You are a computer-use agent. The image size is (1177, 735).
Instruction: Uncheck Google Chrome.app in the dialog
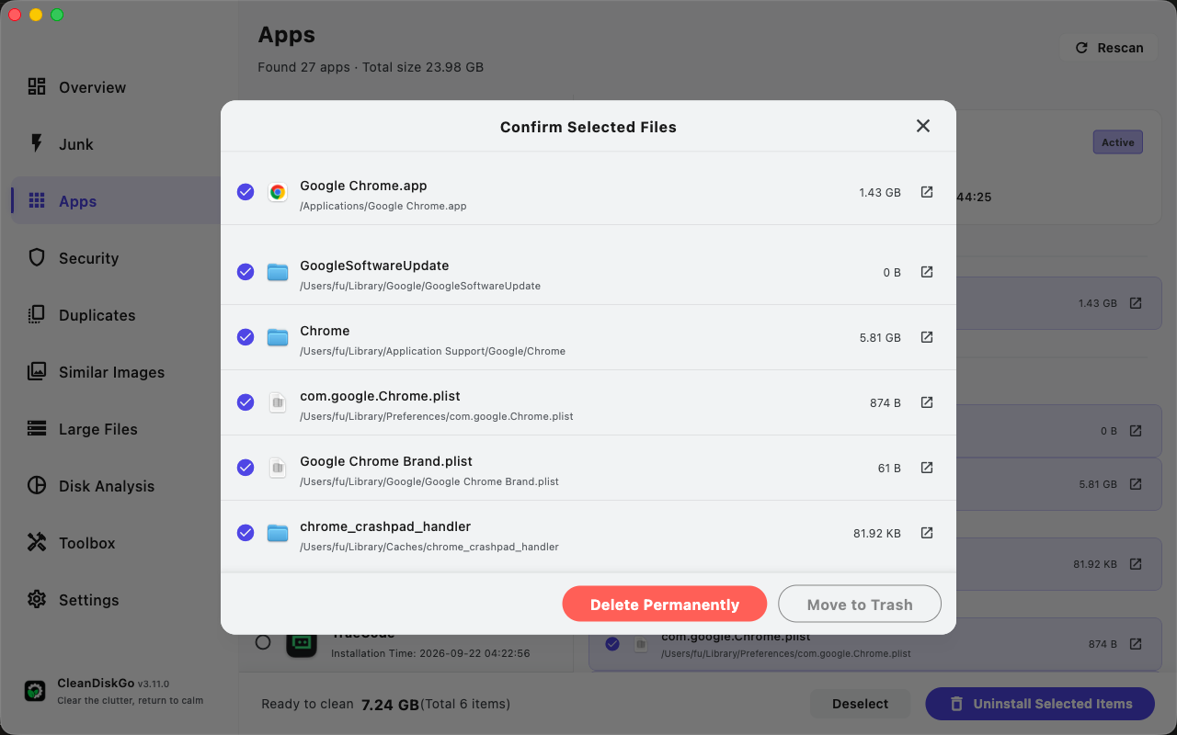click(246, 192)
